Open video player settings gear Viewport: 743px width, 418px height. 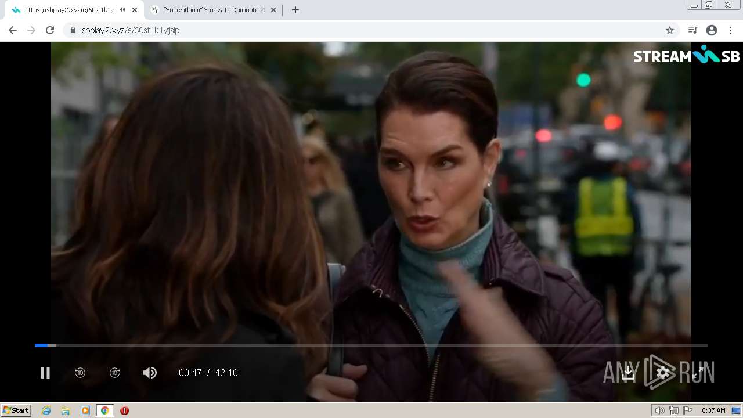(x=663, y=373)
